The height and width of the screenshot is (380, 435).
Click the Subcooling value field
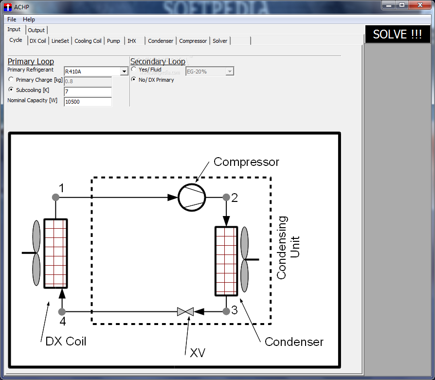pyautogui.click(x=88, y=91)
